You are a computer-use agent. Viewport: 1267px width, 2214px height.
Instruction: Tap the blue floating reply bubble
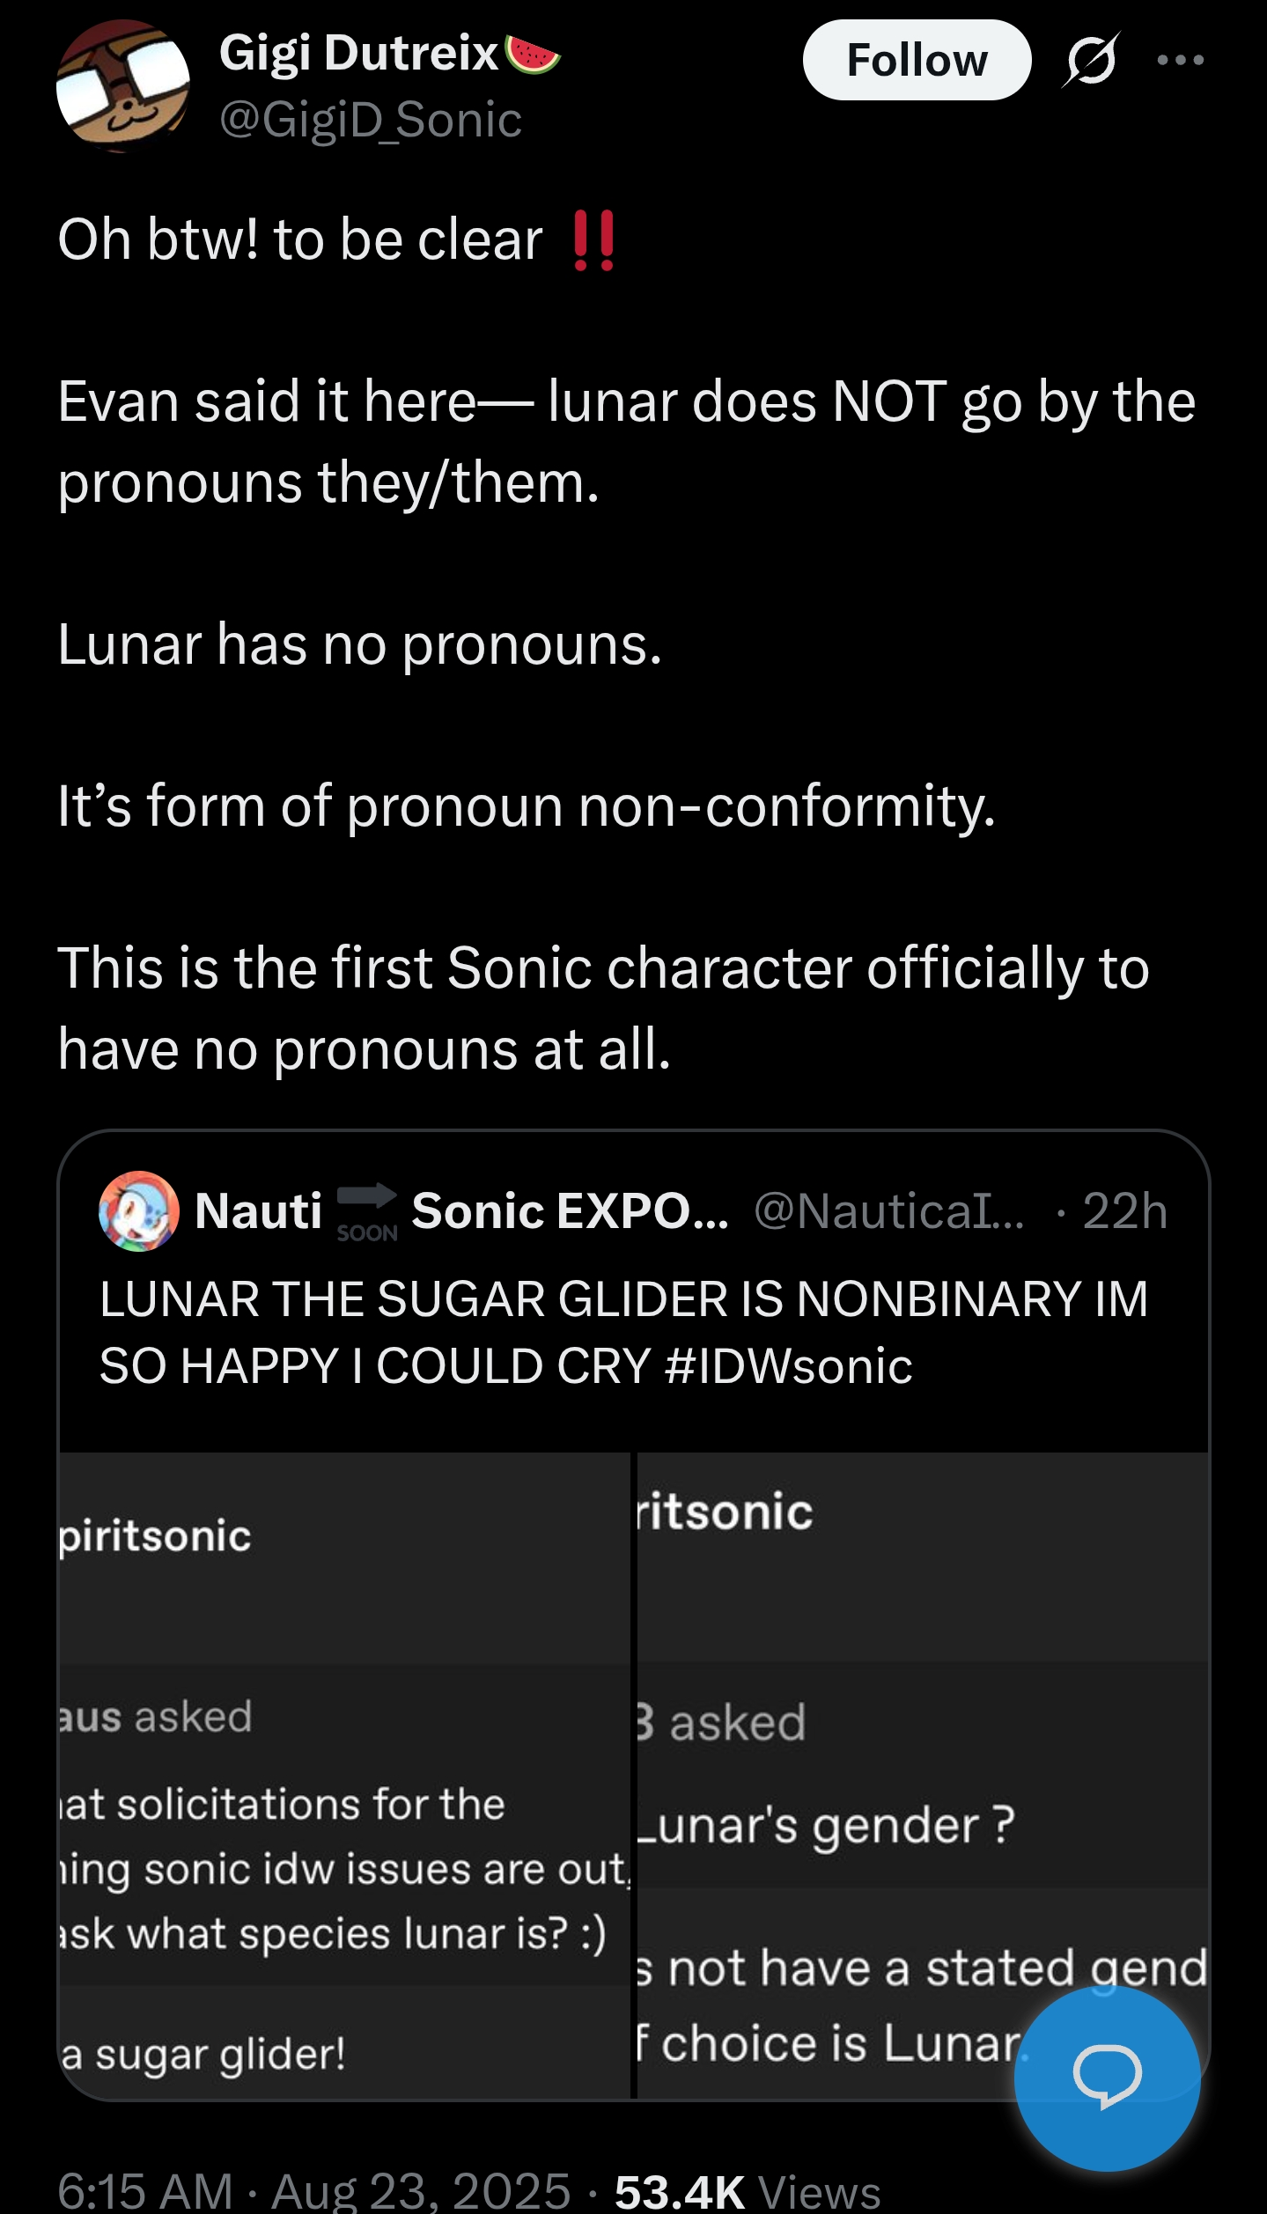1107,2078
